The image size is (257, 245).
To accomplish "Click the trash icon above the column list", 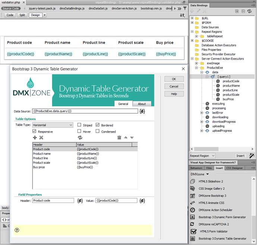I will pos(119,137).
